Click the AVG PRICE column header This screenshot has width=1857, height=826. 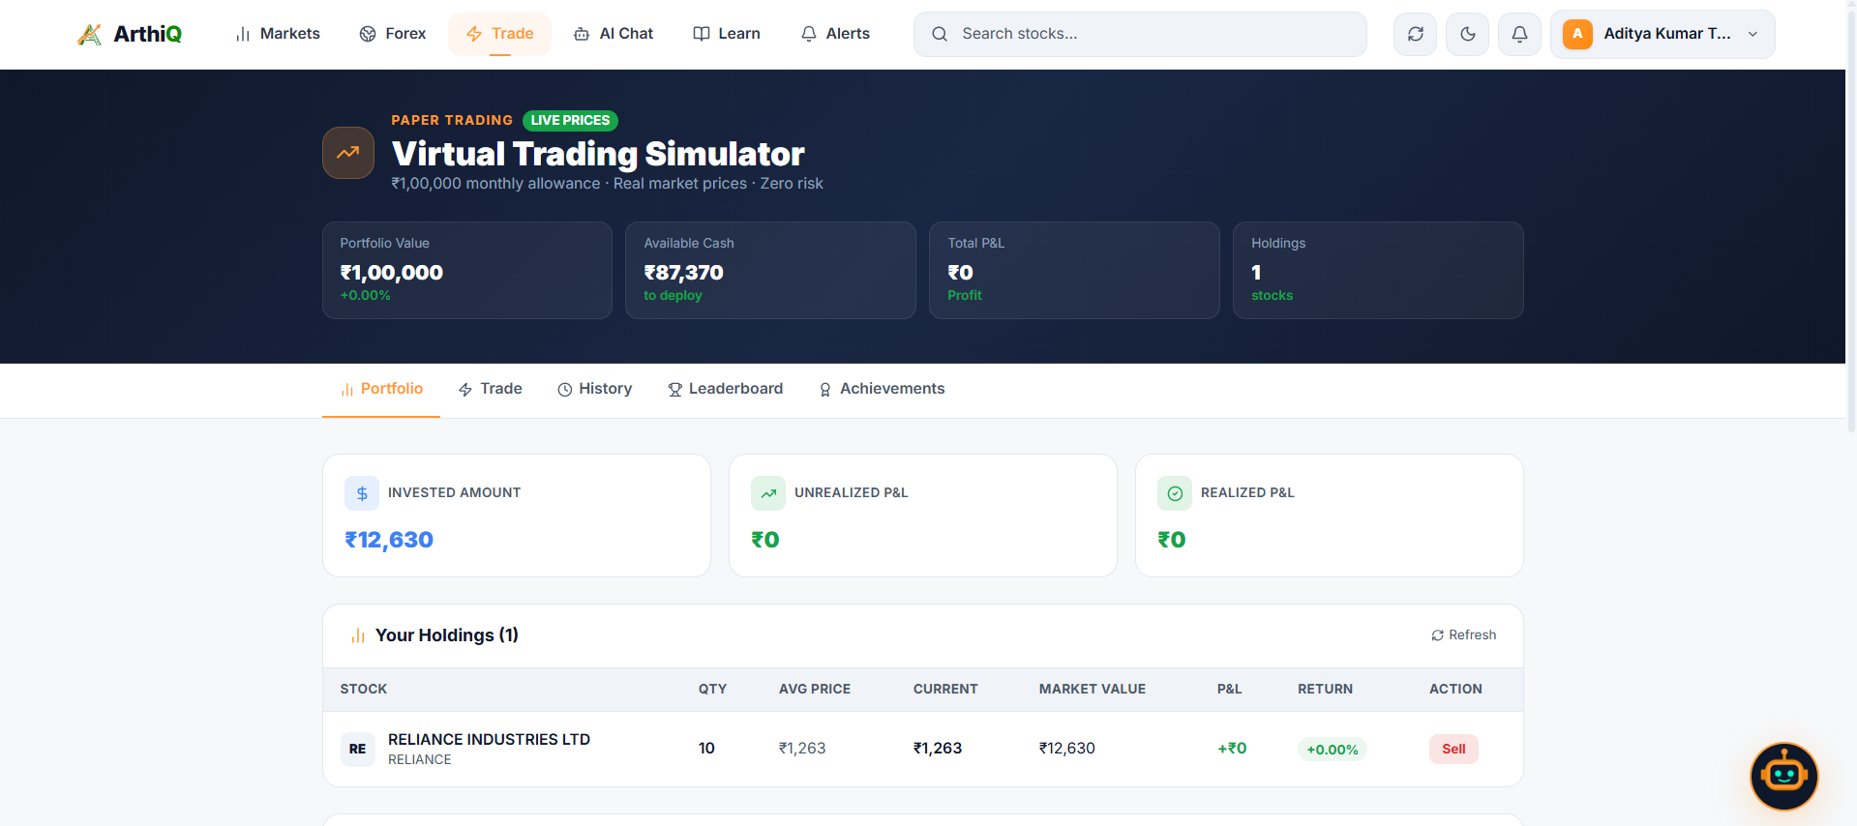[x=815, y=689]
